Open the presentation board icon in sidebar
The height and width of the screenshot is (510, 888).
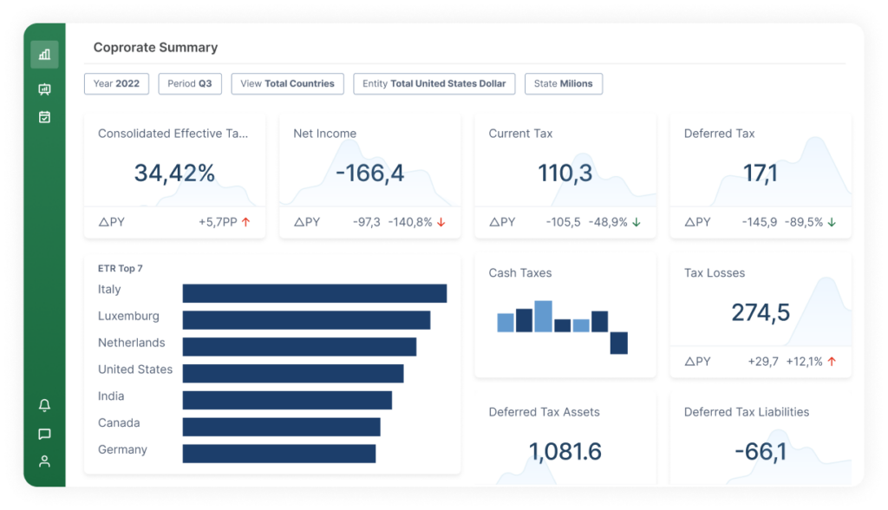(44, 88)
